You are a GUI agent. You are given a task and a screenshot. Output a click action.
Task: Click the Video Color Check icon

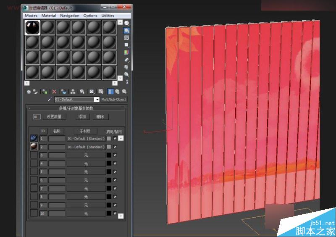[127, 53]
